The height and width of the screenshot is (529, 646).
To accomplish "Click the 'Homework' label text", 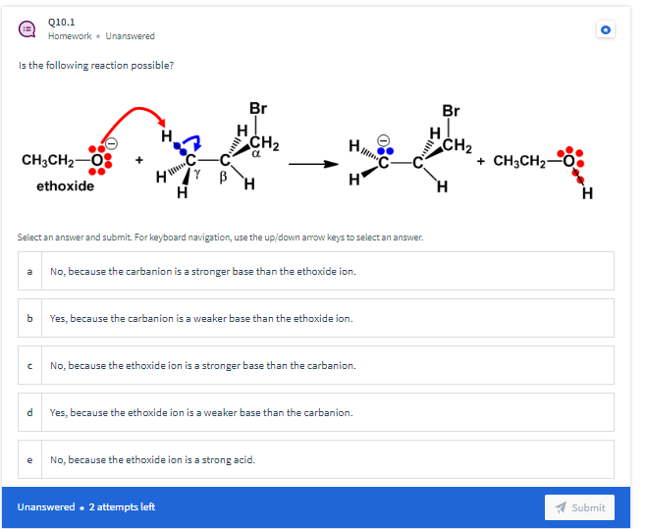I will [70, 36].
